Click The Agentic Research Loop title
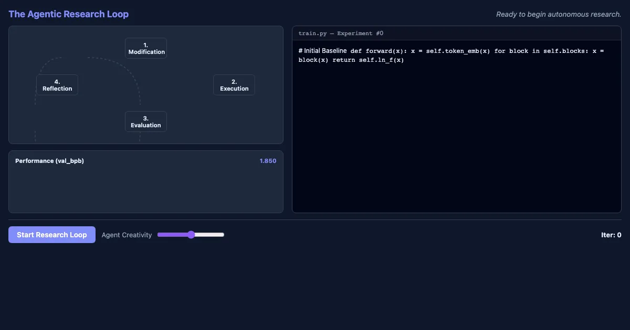The width and height of the screenshot is (630, 330). coord(68,14)
